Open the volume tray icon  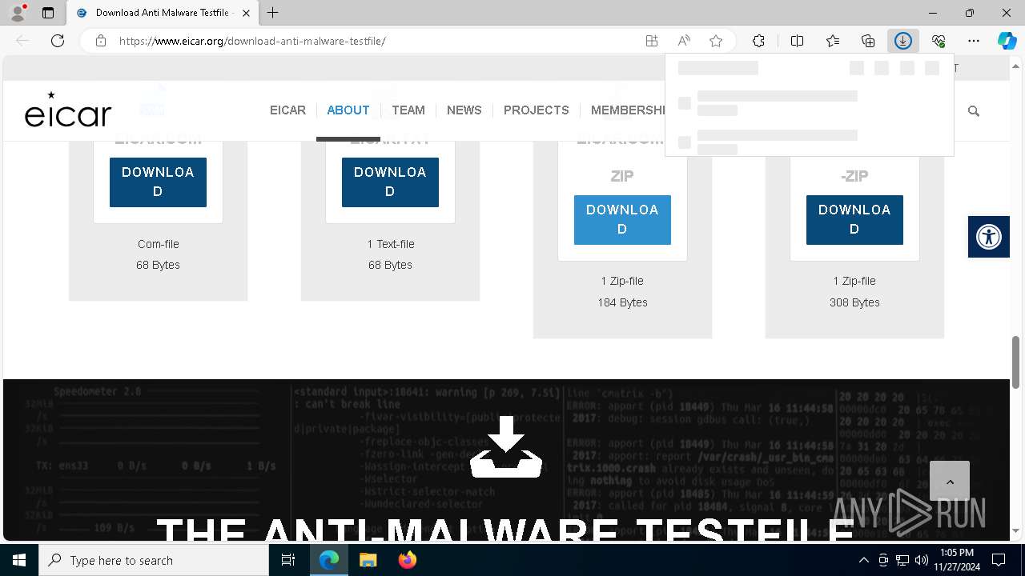(922, 560)
